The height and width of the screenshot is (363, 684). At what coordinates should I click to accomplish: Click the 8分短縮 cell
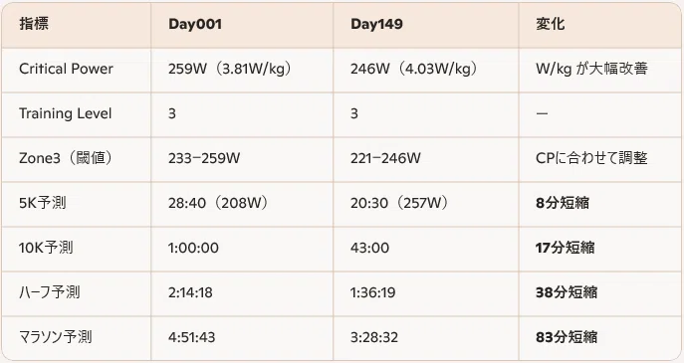[x=563, y=203]
